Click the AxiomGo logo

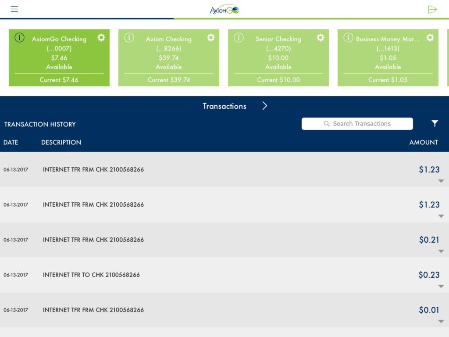(224, 10)
